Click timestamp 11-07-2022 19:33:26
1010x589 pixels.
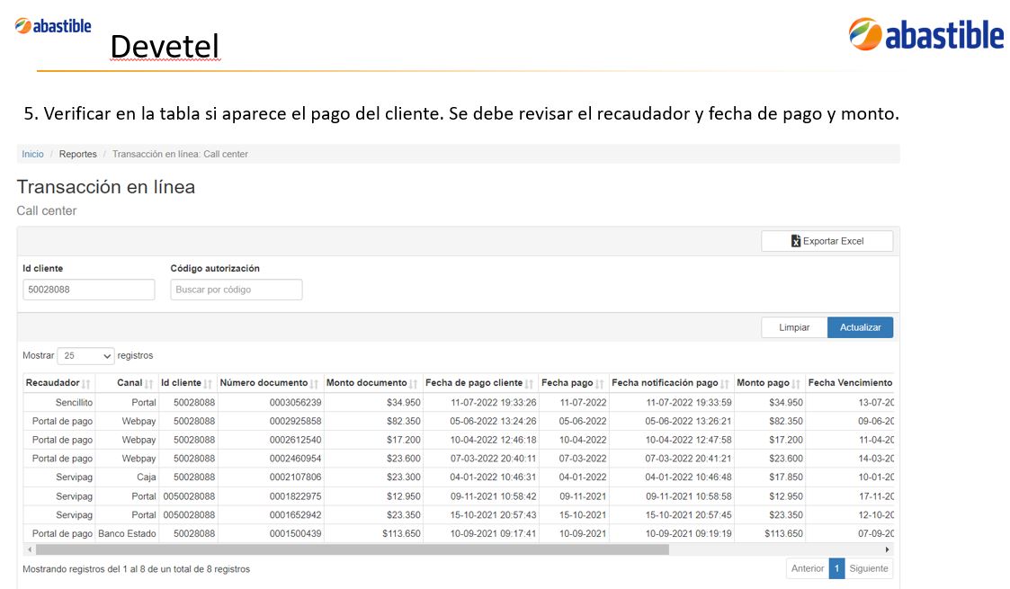pyautogui.click(x=493, y=402)
